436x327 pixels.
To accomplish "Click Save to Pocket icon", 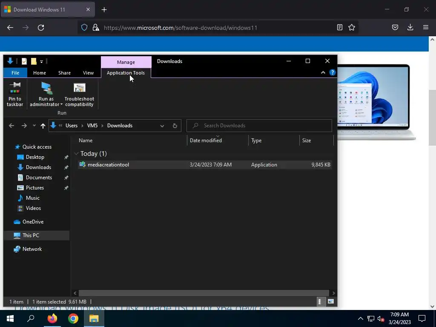I will pyautogui.click(x=395, y=27).
